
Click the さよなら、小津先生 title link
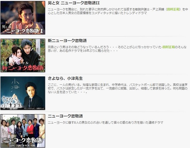(x=65, y=78)
